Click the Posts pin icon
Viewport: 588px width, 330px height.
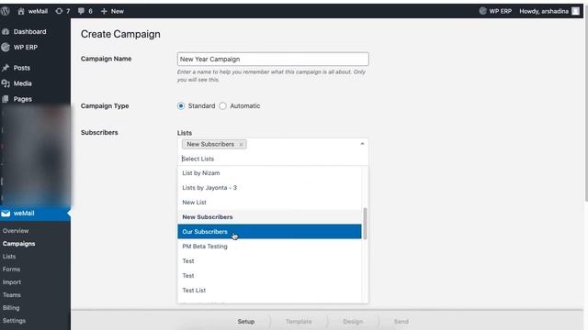tap(6, 68)
